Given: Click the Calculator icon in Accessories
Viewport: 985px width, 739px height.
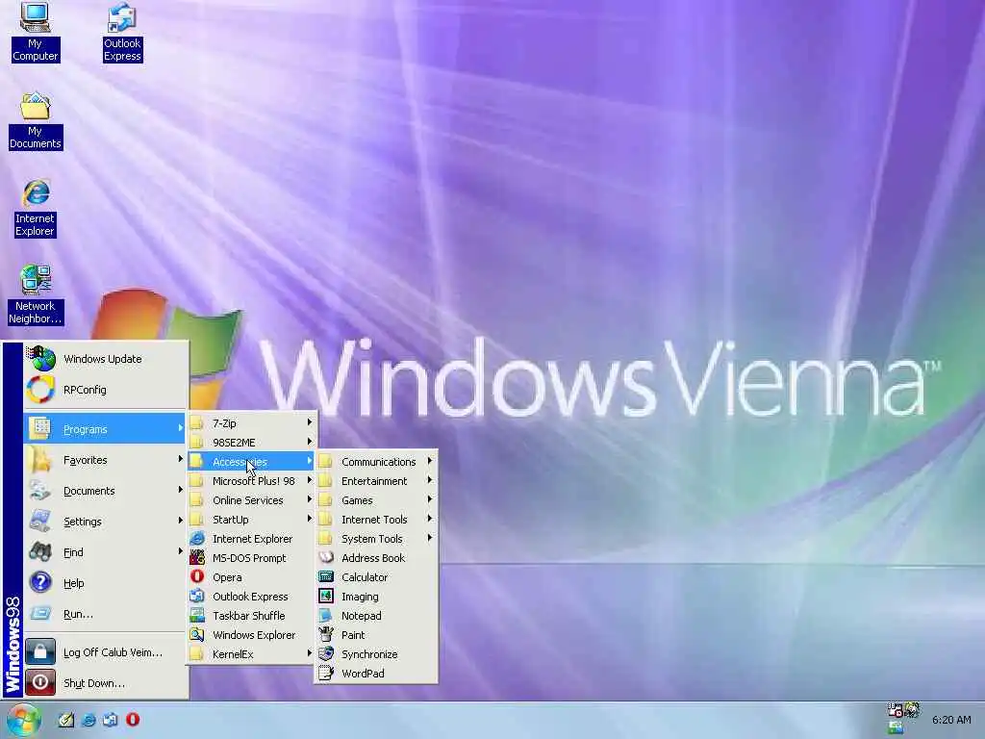Looking at the screenshot, I should pos(326,577).
